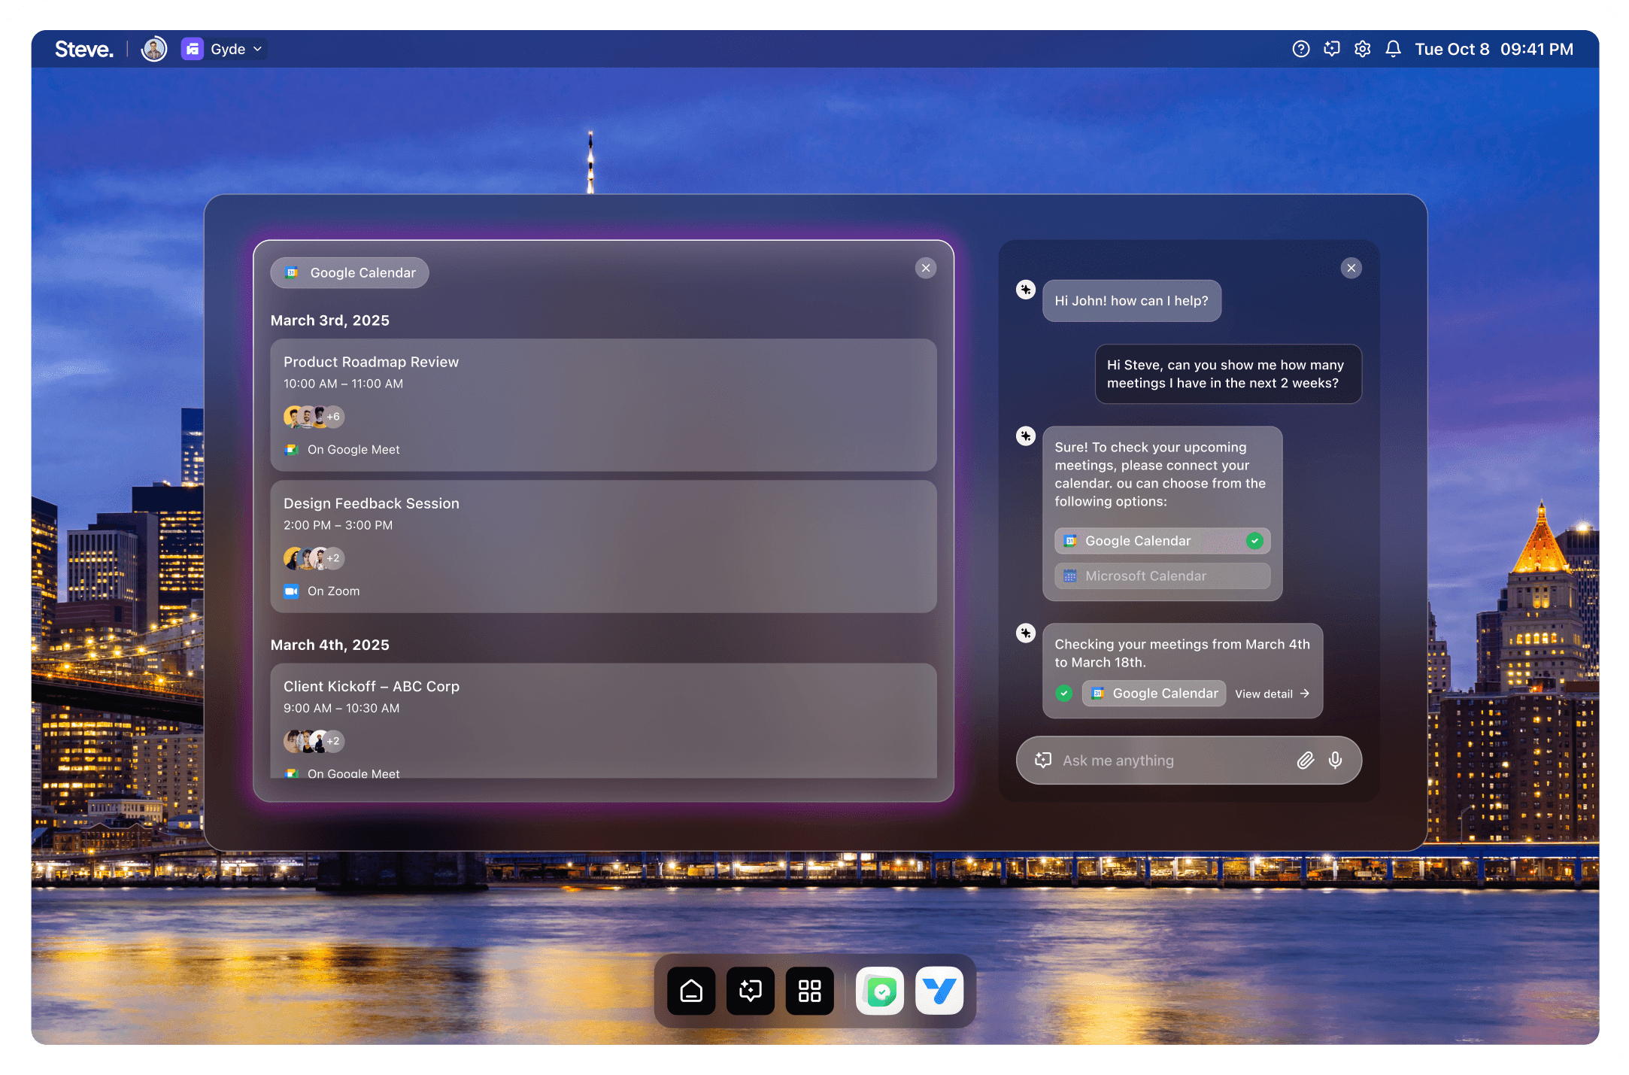This screenshot has height=1075, width=1629.
Task: Click the attachment paperclip icon
Action: point(1305,761)
